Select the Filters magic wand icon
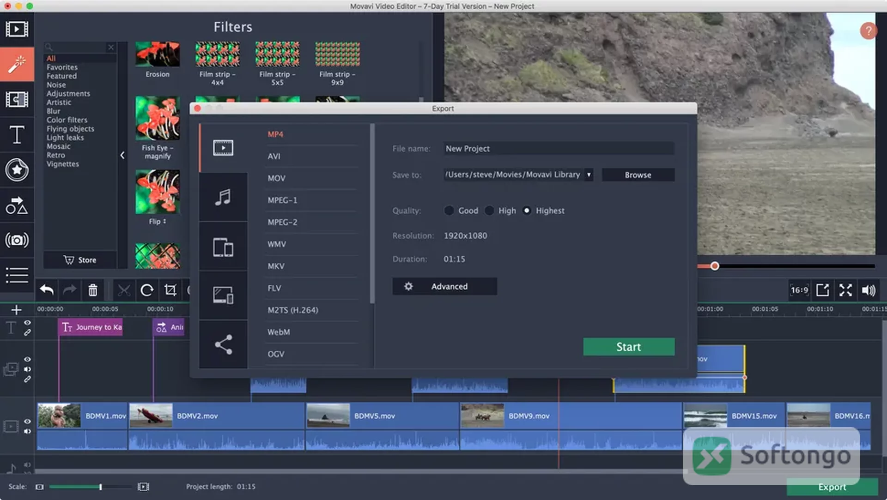 point(17,64)
